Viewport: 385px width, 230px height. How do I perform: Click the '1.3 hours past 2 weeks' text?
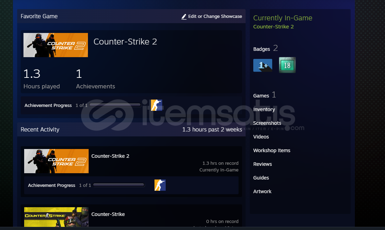[212, 129]
